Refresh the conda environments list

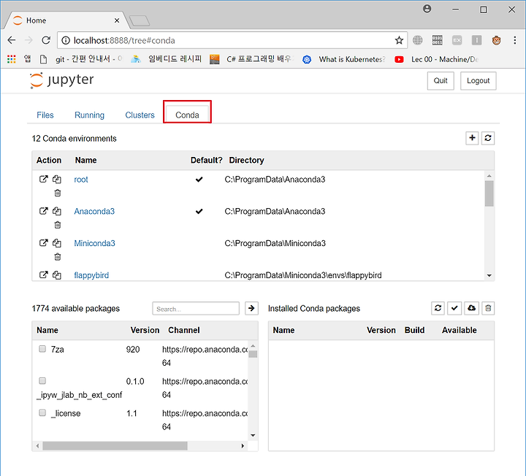(488, 138)
